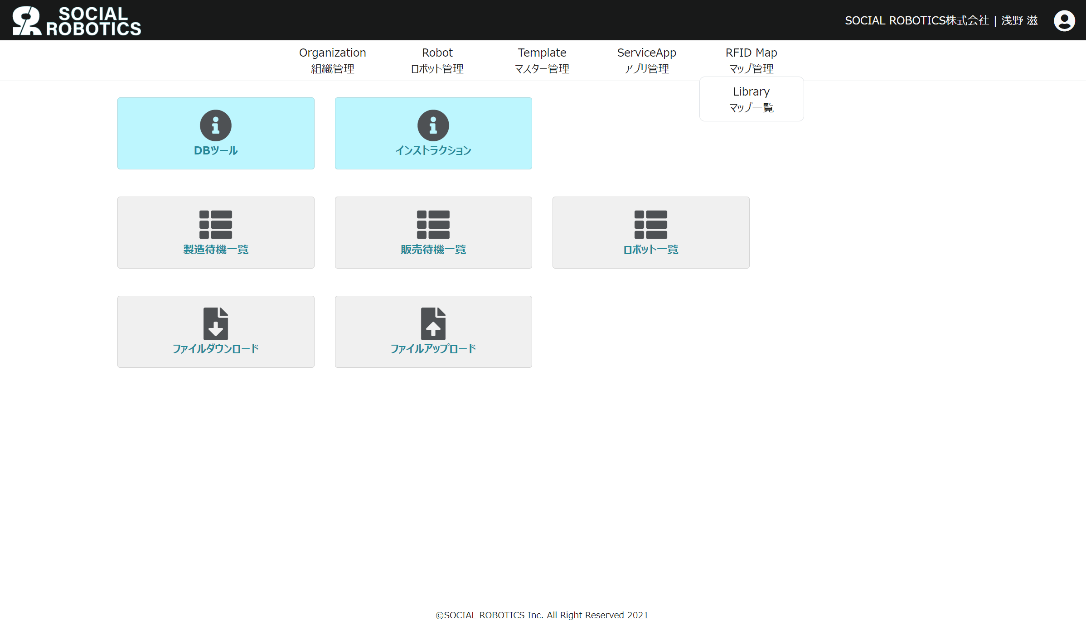Click the company and user name text
Screen dimensions: 1086x621
(x=941, y=21)
